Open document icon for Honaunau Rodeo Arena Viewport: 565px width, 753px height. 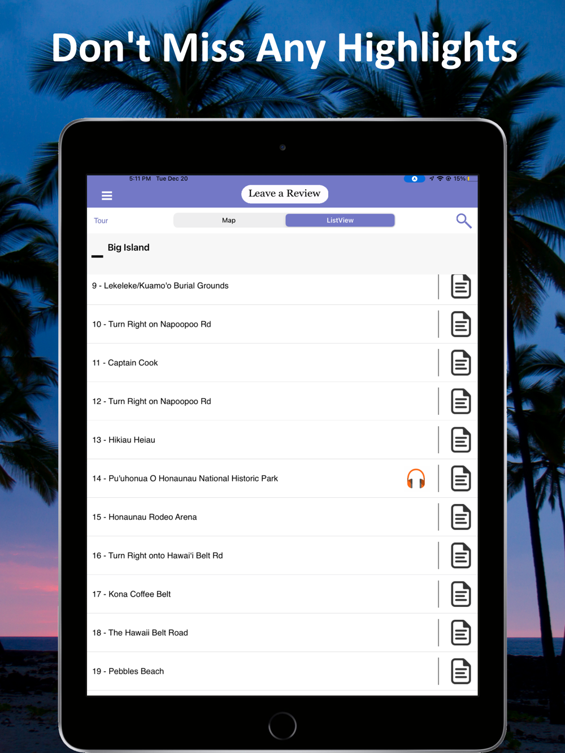pos(461,517)
